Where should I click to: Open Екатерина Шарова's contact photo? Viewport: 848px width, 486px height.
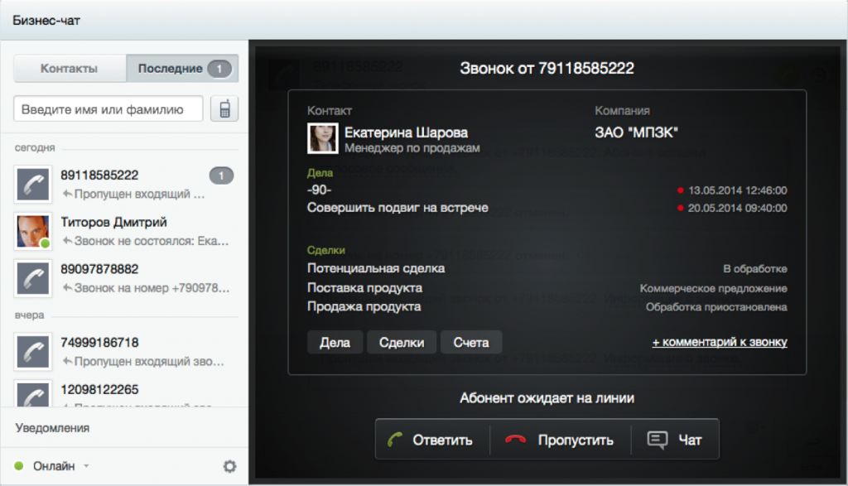click(x=322, y=138)
